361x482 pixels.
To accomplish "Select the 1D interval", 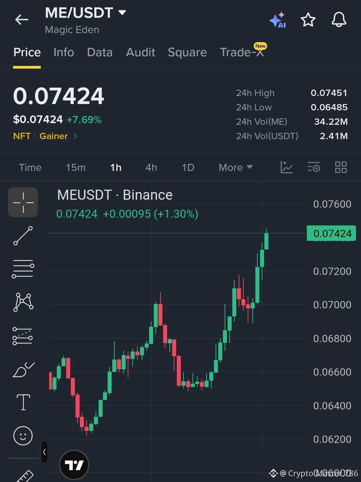I will [x=188, y=168].
